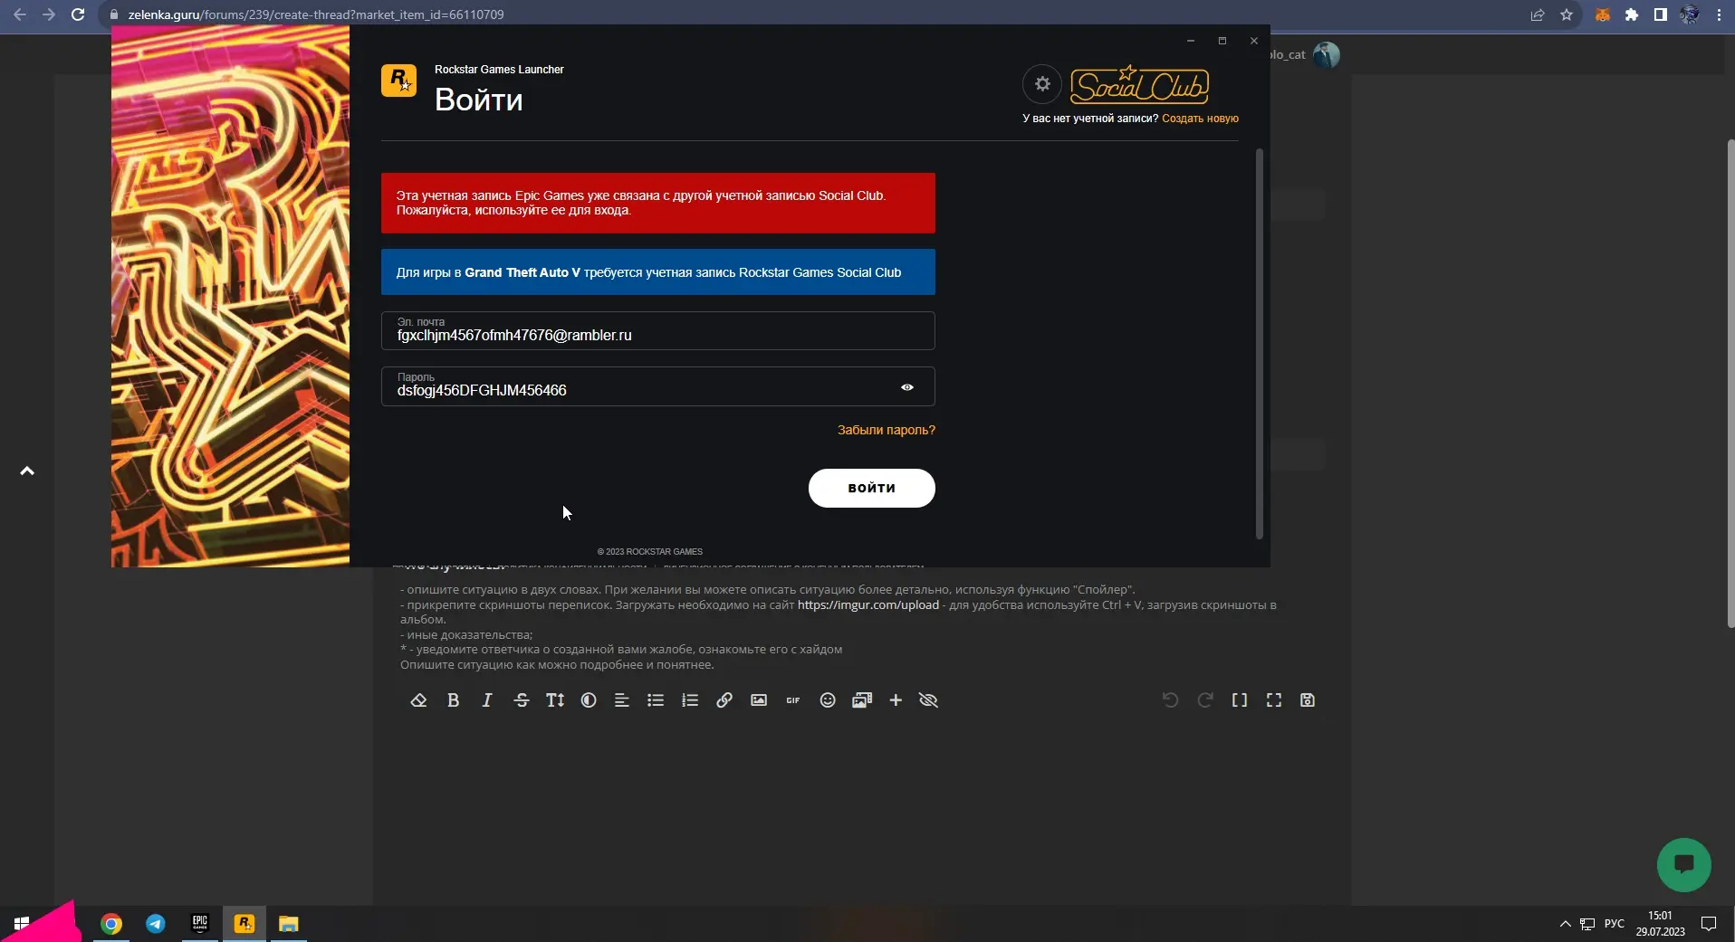The height and width of the screenshot is (942, 1735).
Task: Toggle bold formatting in editor
Action: pos(453,700)
